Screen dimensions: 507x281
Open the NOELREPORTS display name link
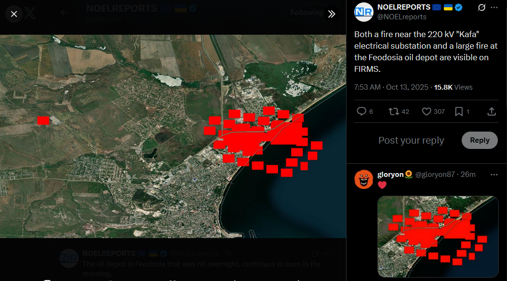coord(404,7)
